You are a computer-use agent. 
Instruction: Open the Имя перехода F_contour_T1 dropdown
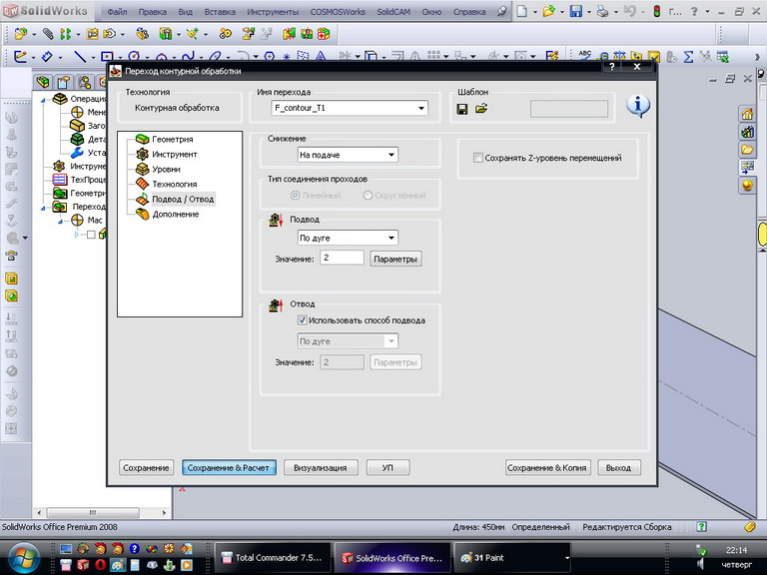(x=421, y=108)
